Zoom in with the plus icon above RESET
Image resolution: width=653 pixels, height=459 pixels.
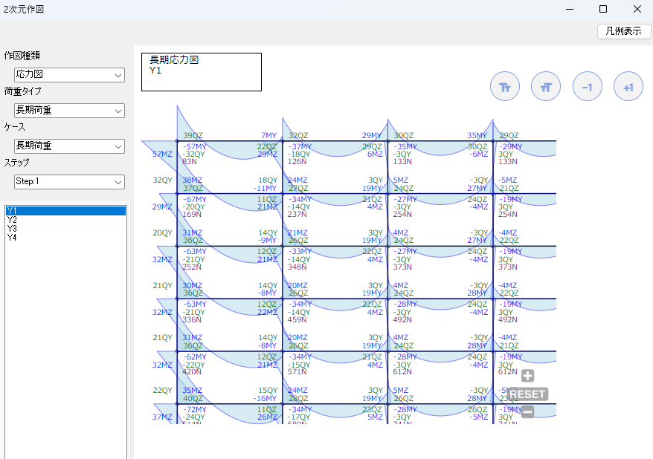tap(527, 376)
